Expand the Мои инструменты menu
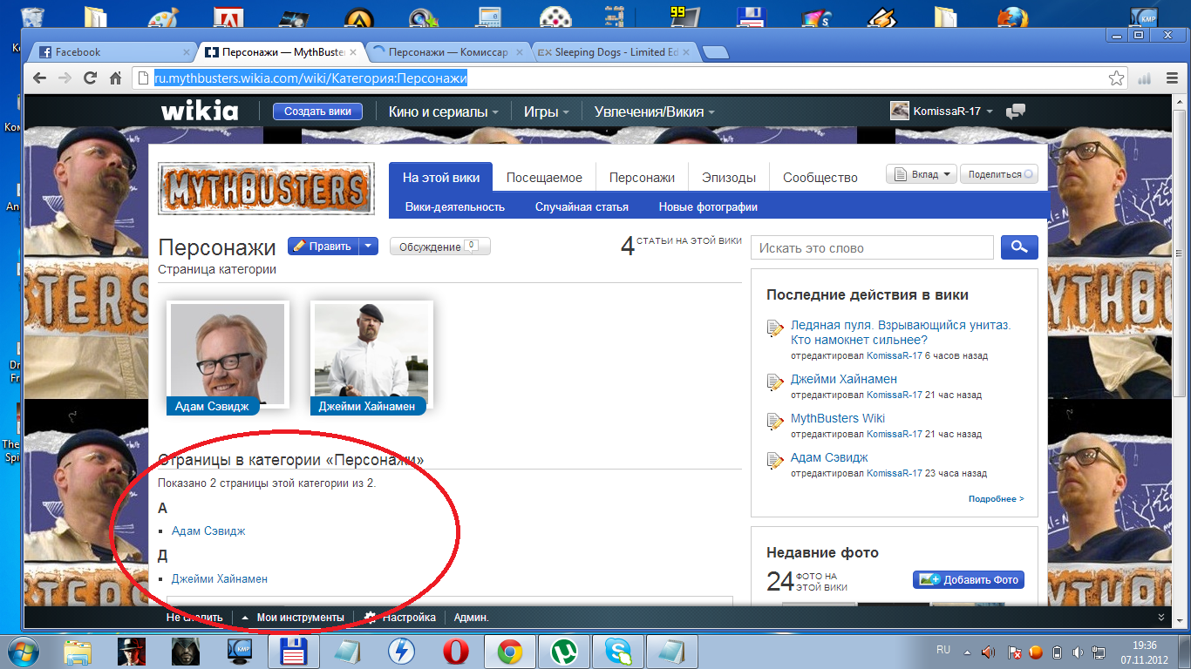The height and width of the screenshot is (669, 1191). [x=292, y=618]
